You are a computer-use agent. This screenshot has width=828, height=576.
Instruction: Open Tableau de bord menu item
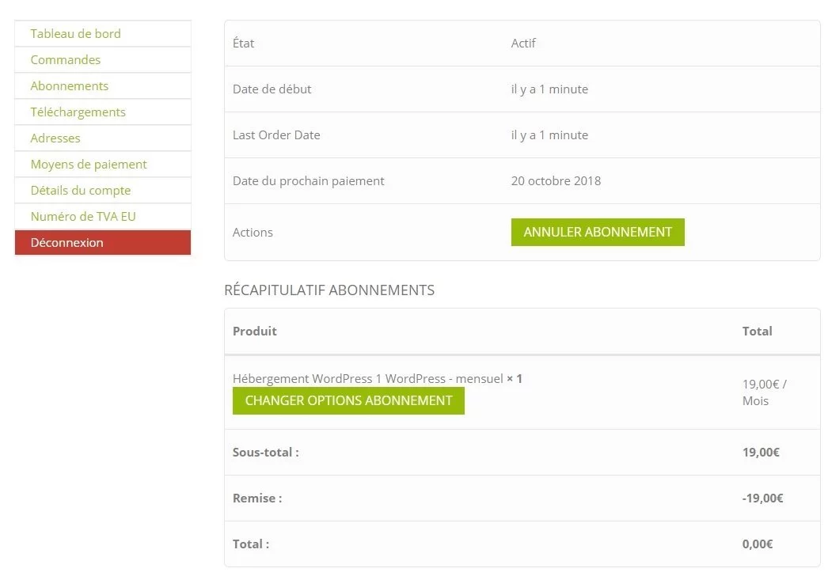102,34
